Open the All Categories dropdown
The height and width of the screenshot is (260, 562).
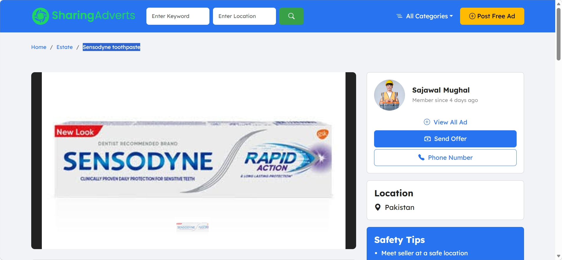(425, 16)
